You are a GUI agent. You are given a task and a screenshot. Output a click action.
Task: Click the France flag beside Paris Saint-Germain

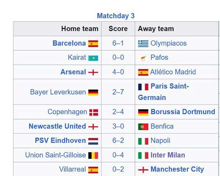click(x=143, y=87)
